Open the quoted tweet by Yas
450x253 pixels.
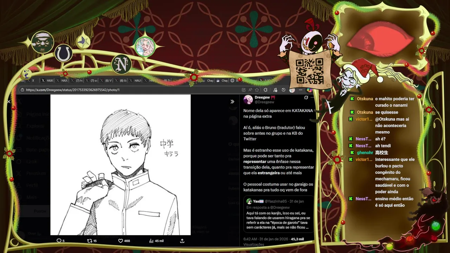278,214
